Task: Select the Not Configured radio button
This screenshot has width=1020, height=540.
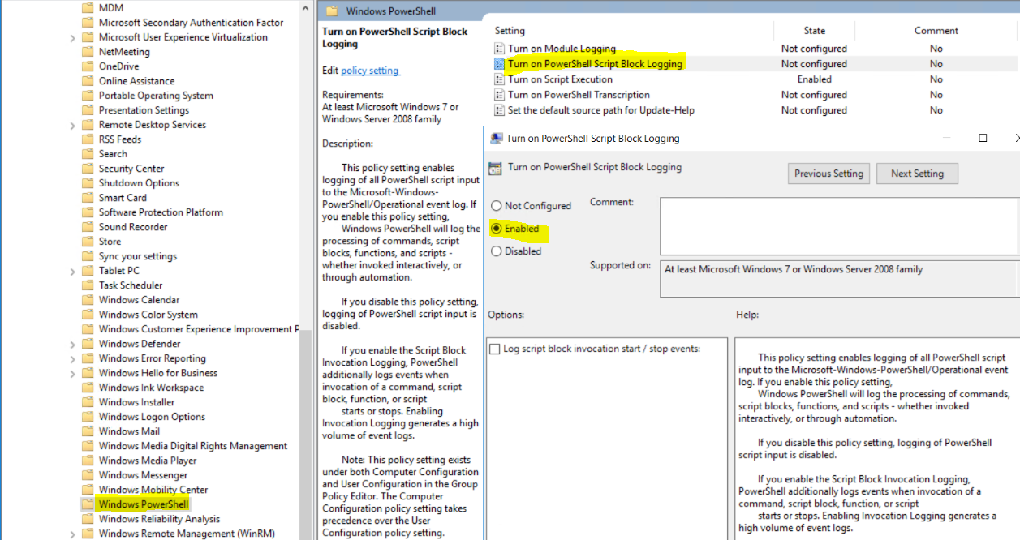Action: [x=496, y=206]
